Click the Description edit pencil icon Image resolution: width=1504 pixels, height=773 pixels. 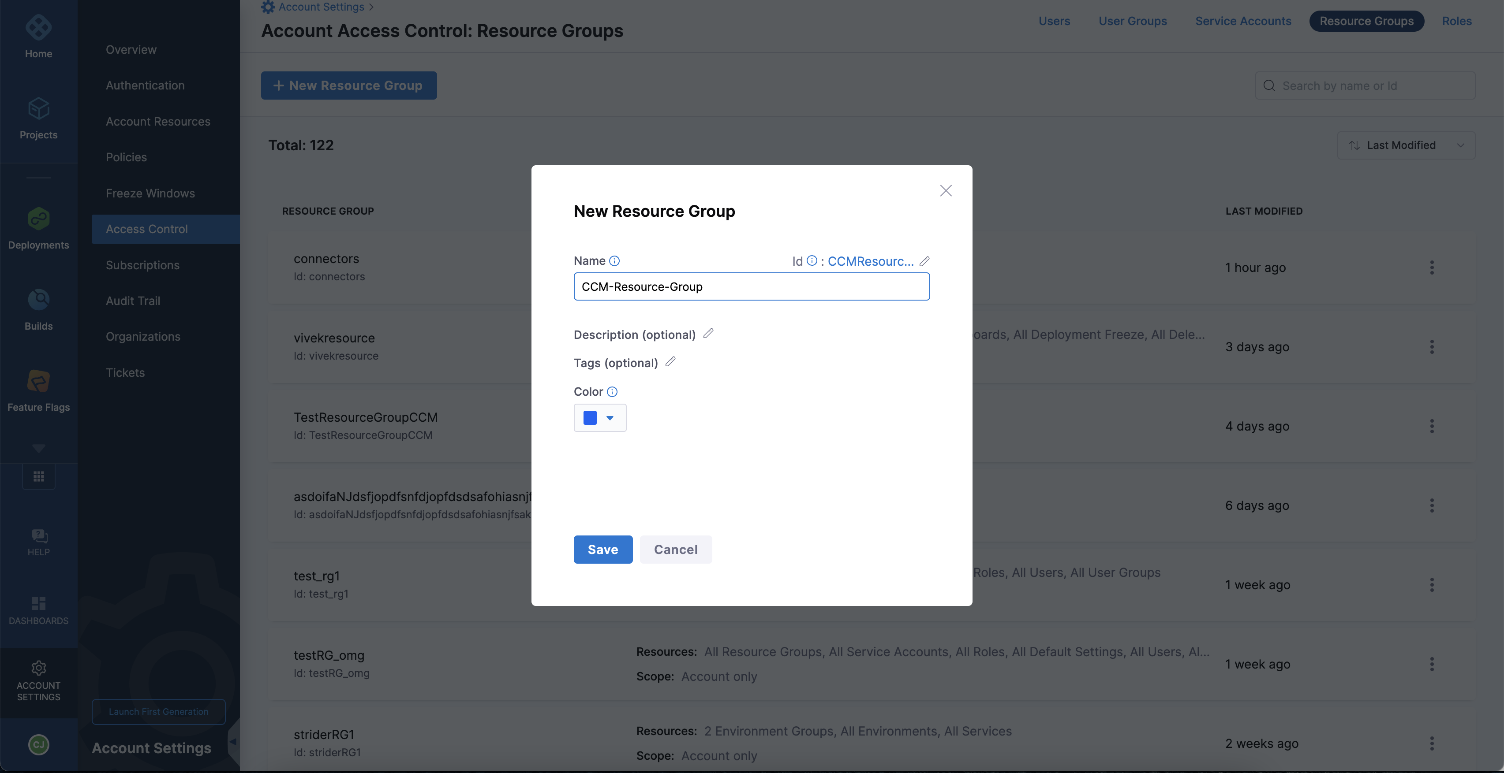(x=708, y=334)
